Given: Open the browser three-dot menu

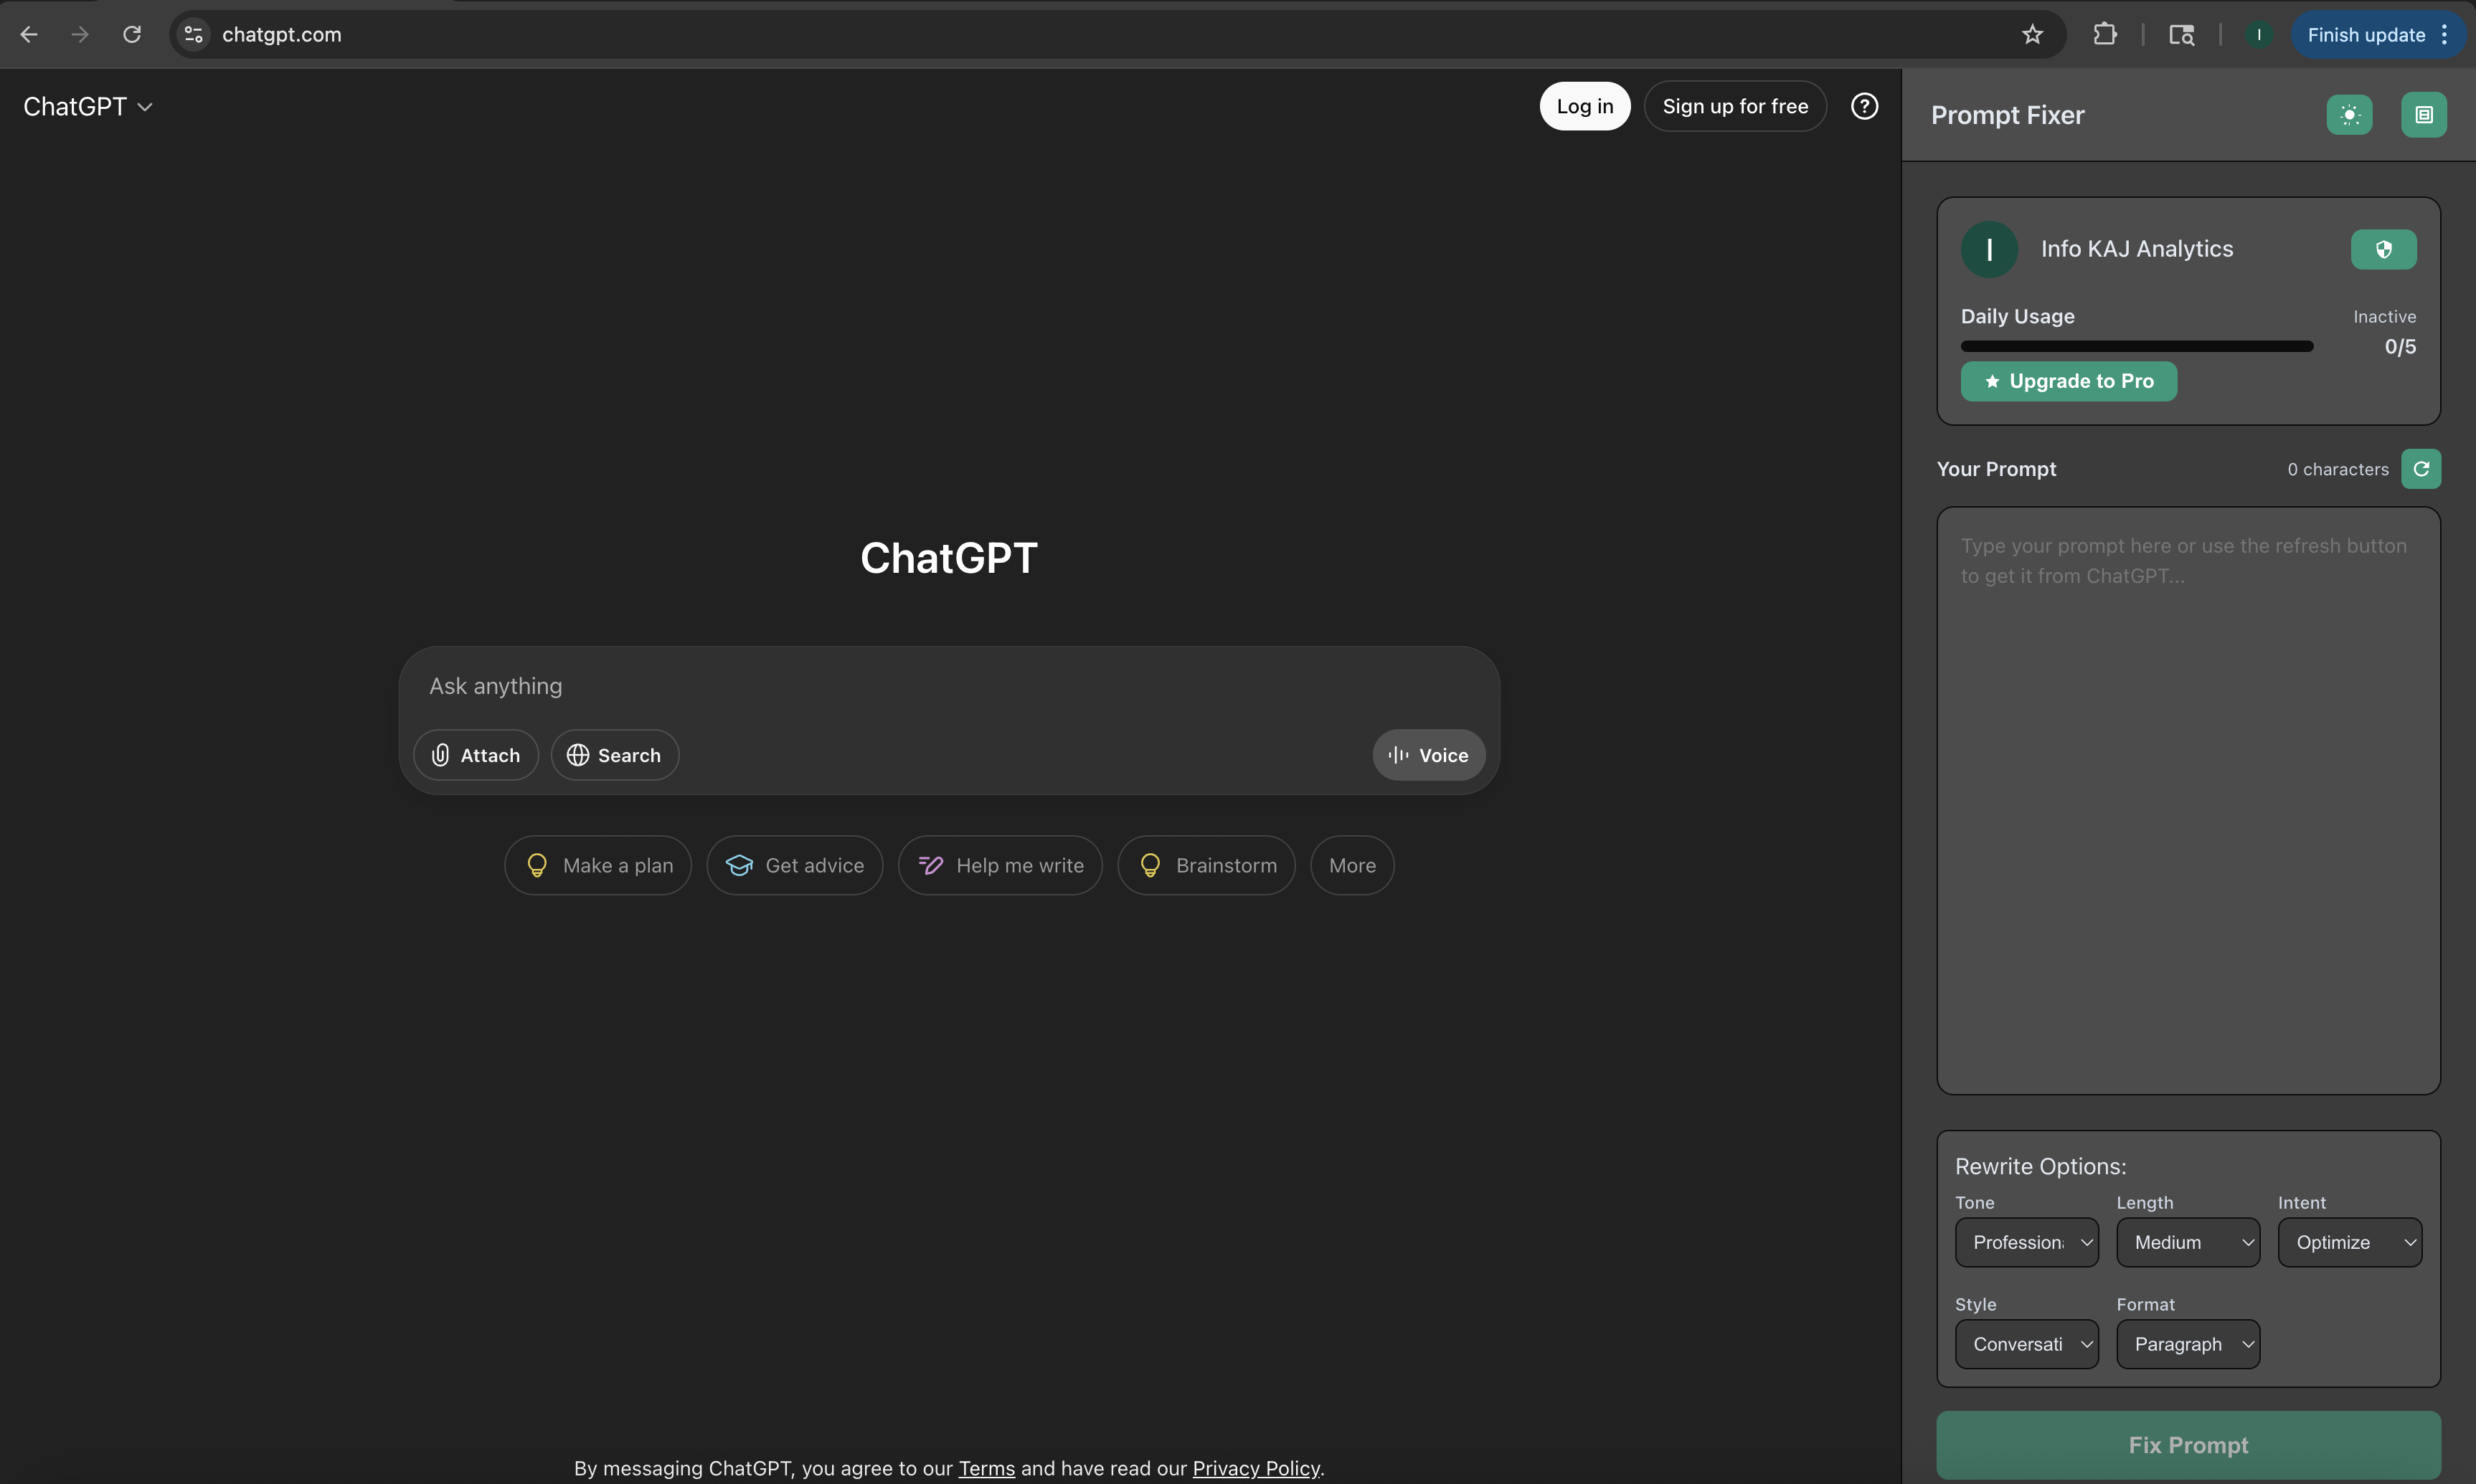Looking at the screenshot, I should tap(2444, 35).
